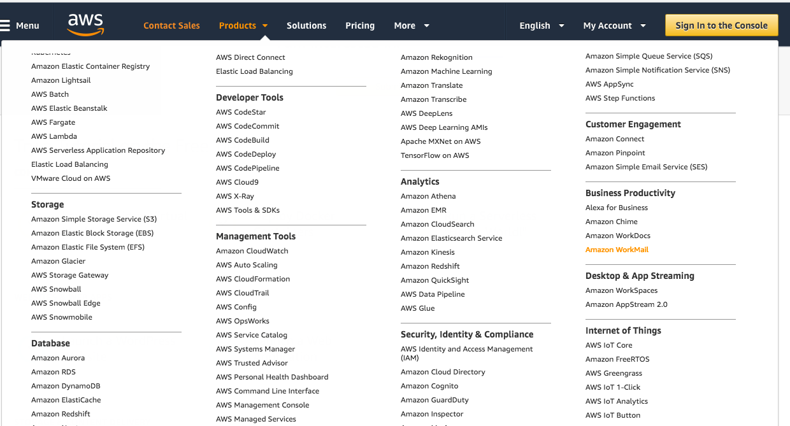
Task: Go to AWS CodePipeline
Action: (x=248, y=168)
